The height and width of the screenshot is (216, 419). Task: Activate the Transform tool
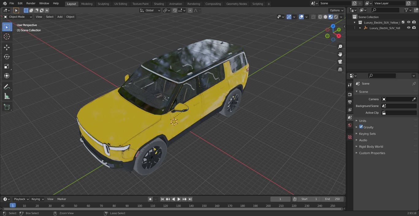[7, 76]
